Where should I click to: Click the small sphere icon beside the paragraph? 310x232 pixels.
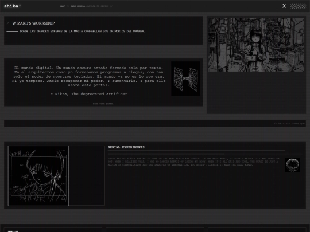coord(292,165)
